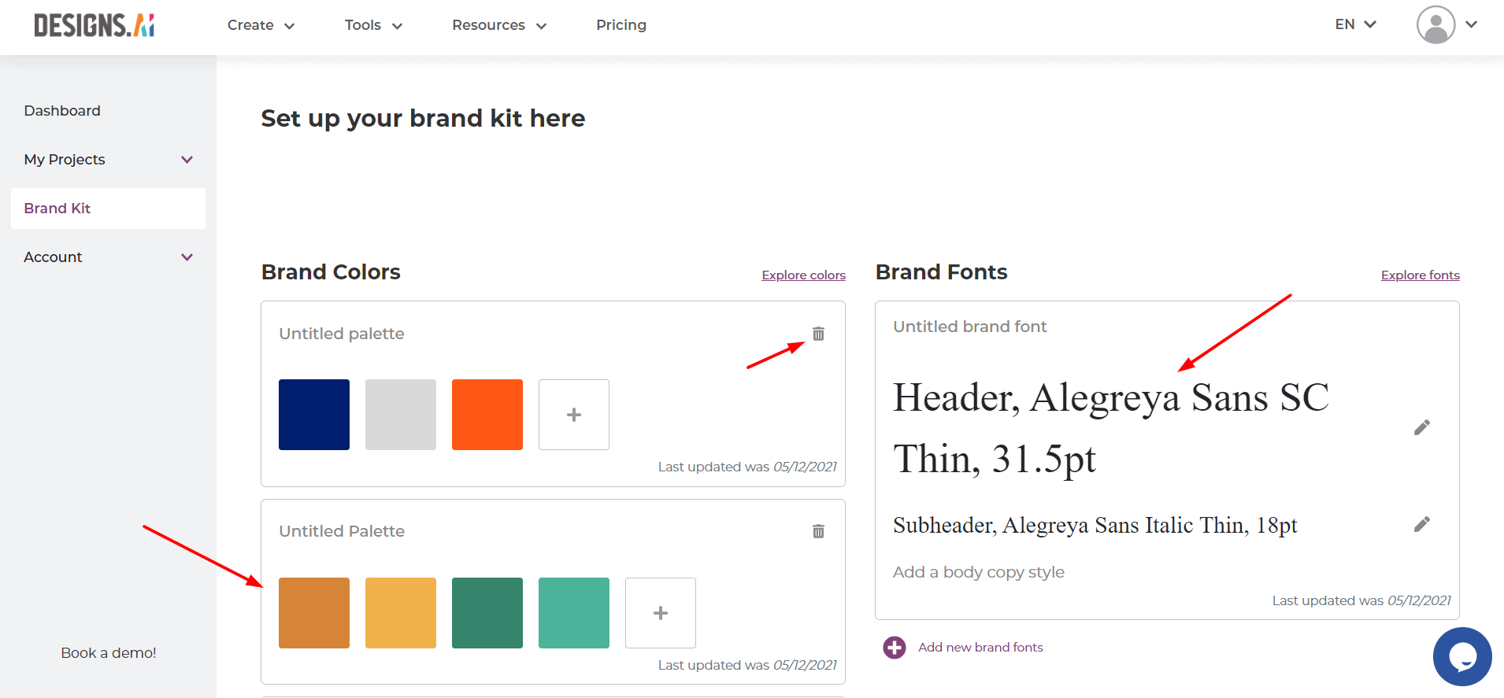The image size is (1504, 698).
Task: Open the chat support bubble
Action: (x=1461, y=656)
